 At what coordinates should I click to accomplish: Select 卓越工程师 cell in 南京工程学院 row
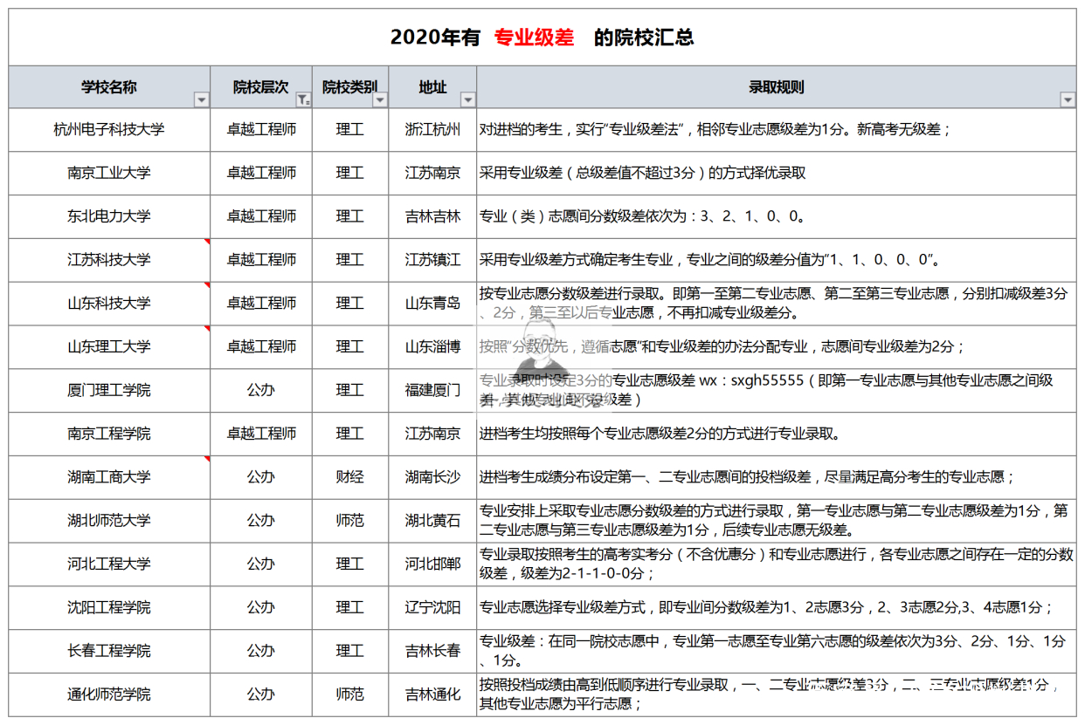pos(261,434)
